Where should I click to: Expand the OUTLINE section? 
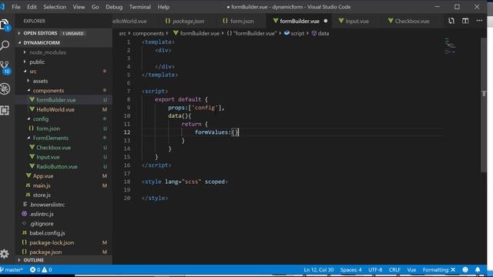64,260
